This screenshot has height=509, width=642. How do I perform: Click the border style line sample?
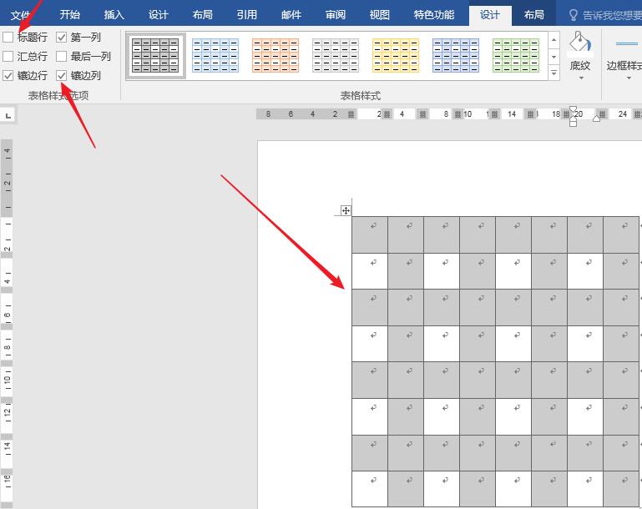tap(626, 43)
